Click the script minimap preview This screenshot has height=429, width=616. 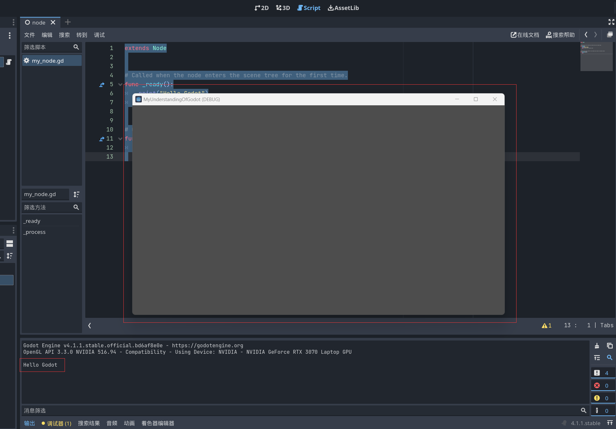tap(596, 56)
